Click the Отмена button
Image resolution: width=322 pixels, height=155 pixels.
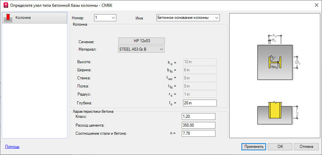pyautogui.click(x=306, y=147)
